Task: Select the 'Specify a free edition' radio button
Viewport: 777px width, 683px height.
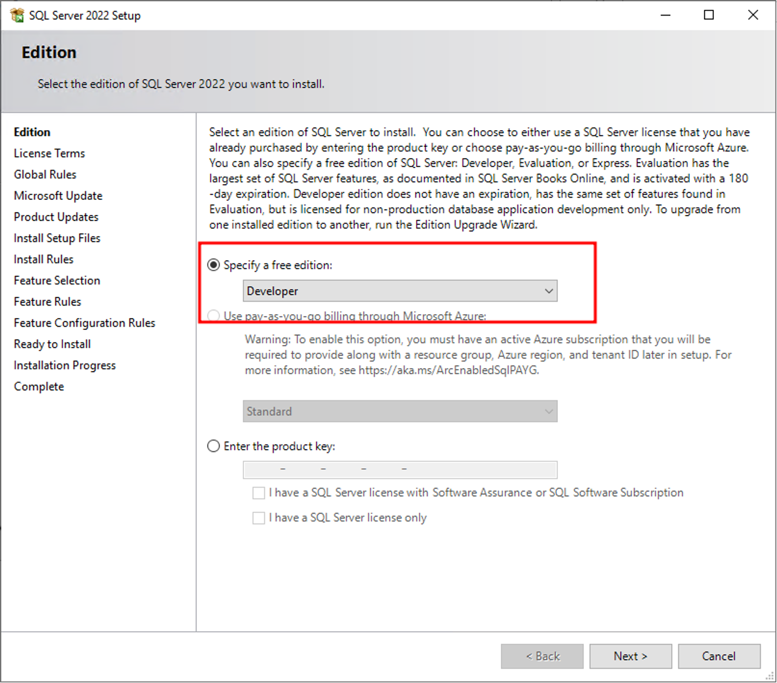Action: pyautogui.click(x=214, y=265)
